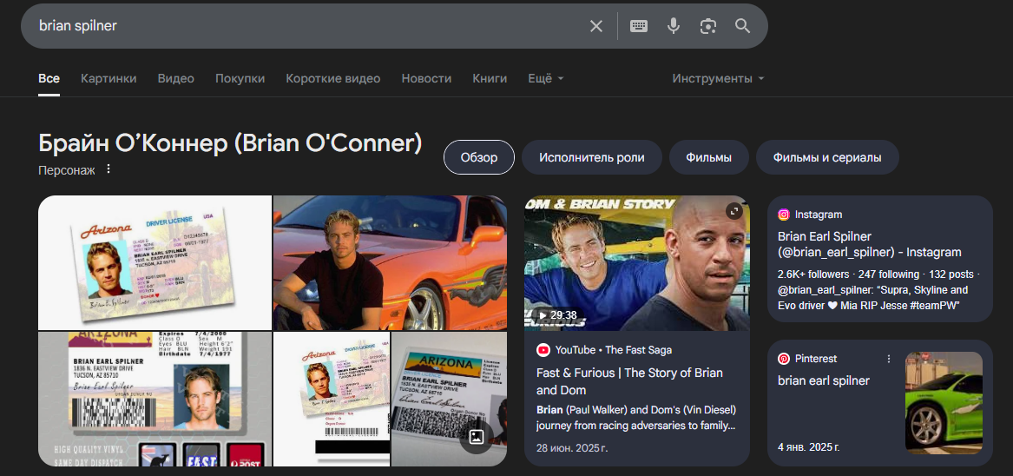Click the magnifying glass search button
The image size is (1013, 476).
(x=743, y=26)
